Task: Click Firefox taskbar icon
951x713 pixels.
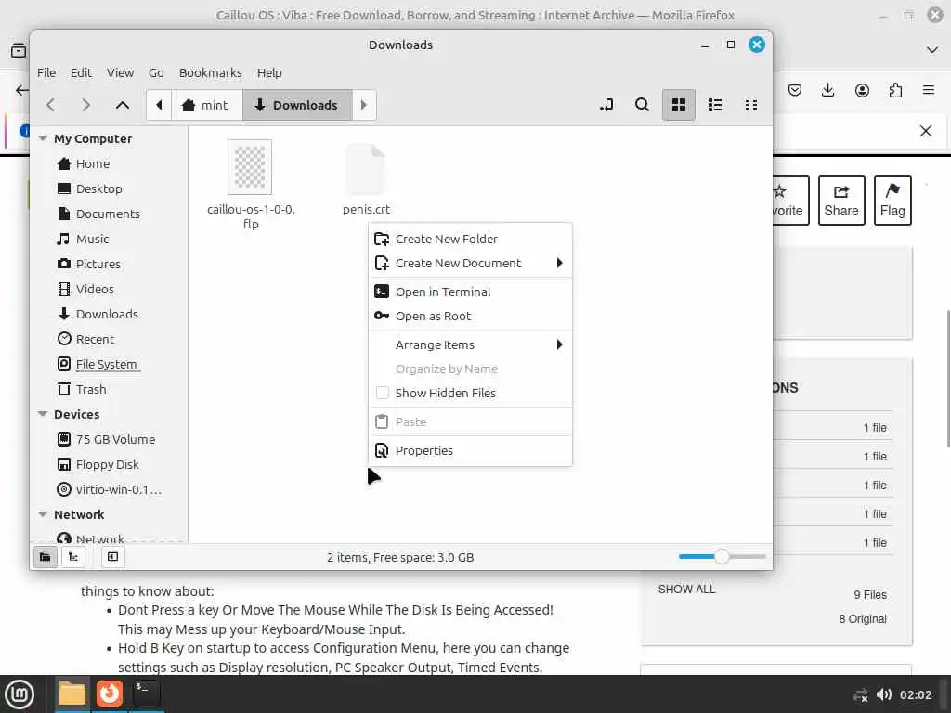Action: [x=110, y=693]
